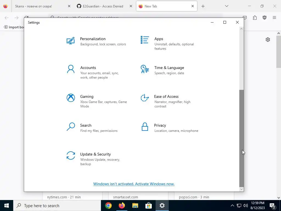
Task: Click Settings scrollbar up arrow
Action: [x=241, y=29]
